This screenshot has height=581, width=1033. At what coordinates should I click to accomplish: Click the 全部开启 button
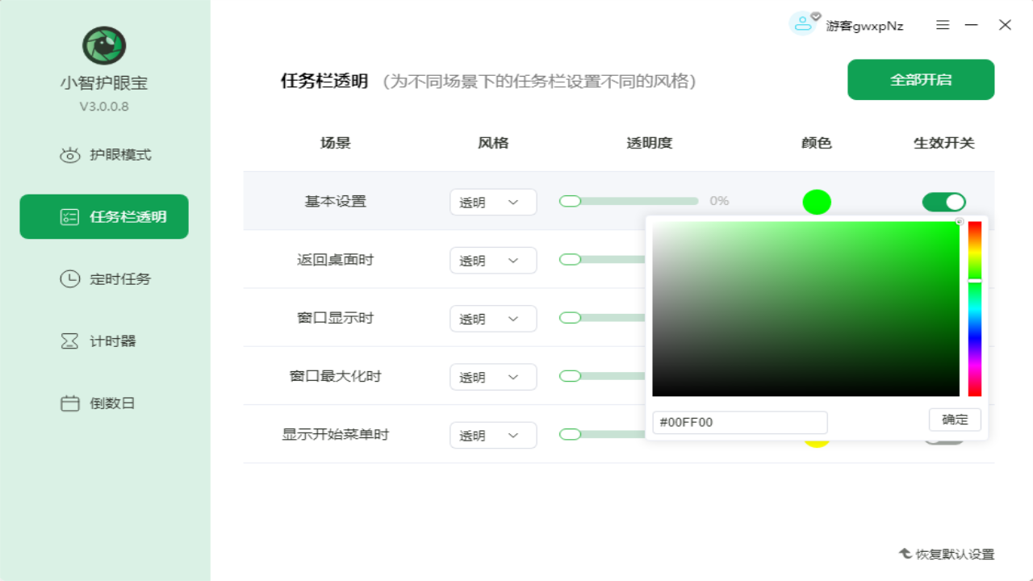920,80
